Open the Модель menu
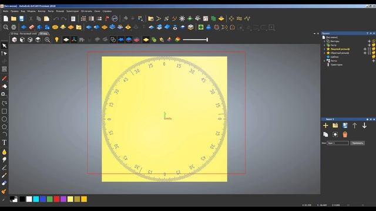Screen dimensions: 376x211 click(x=31, y=11)
